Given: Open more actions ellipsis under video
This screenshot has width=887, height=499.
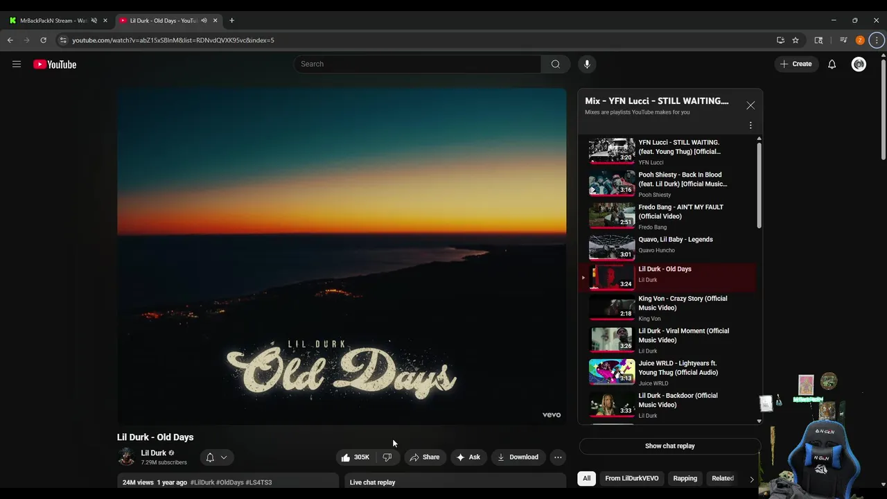Looking at the screenshot, I should [558, 457].
